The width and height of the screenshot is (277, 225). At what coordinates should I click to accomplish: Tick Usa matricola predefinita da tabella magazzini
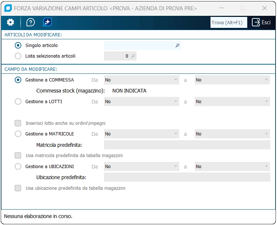tap(18, 156)
